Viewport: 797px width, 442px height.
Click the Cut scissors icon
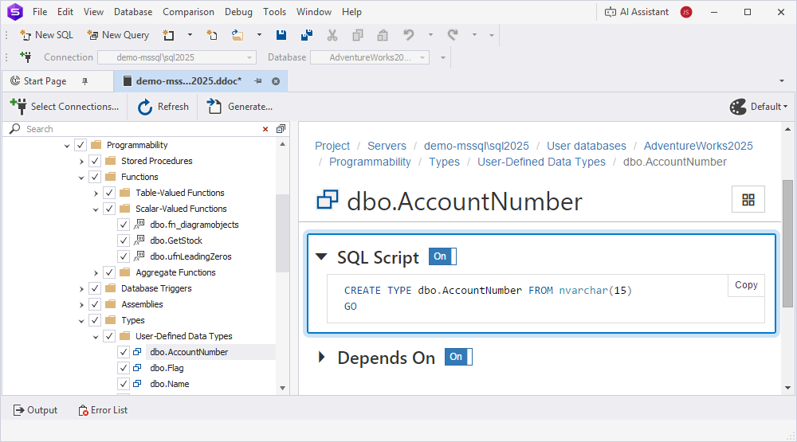tap(332, 35)
